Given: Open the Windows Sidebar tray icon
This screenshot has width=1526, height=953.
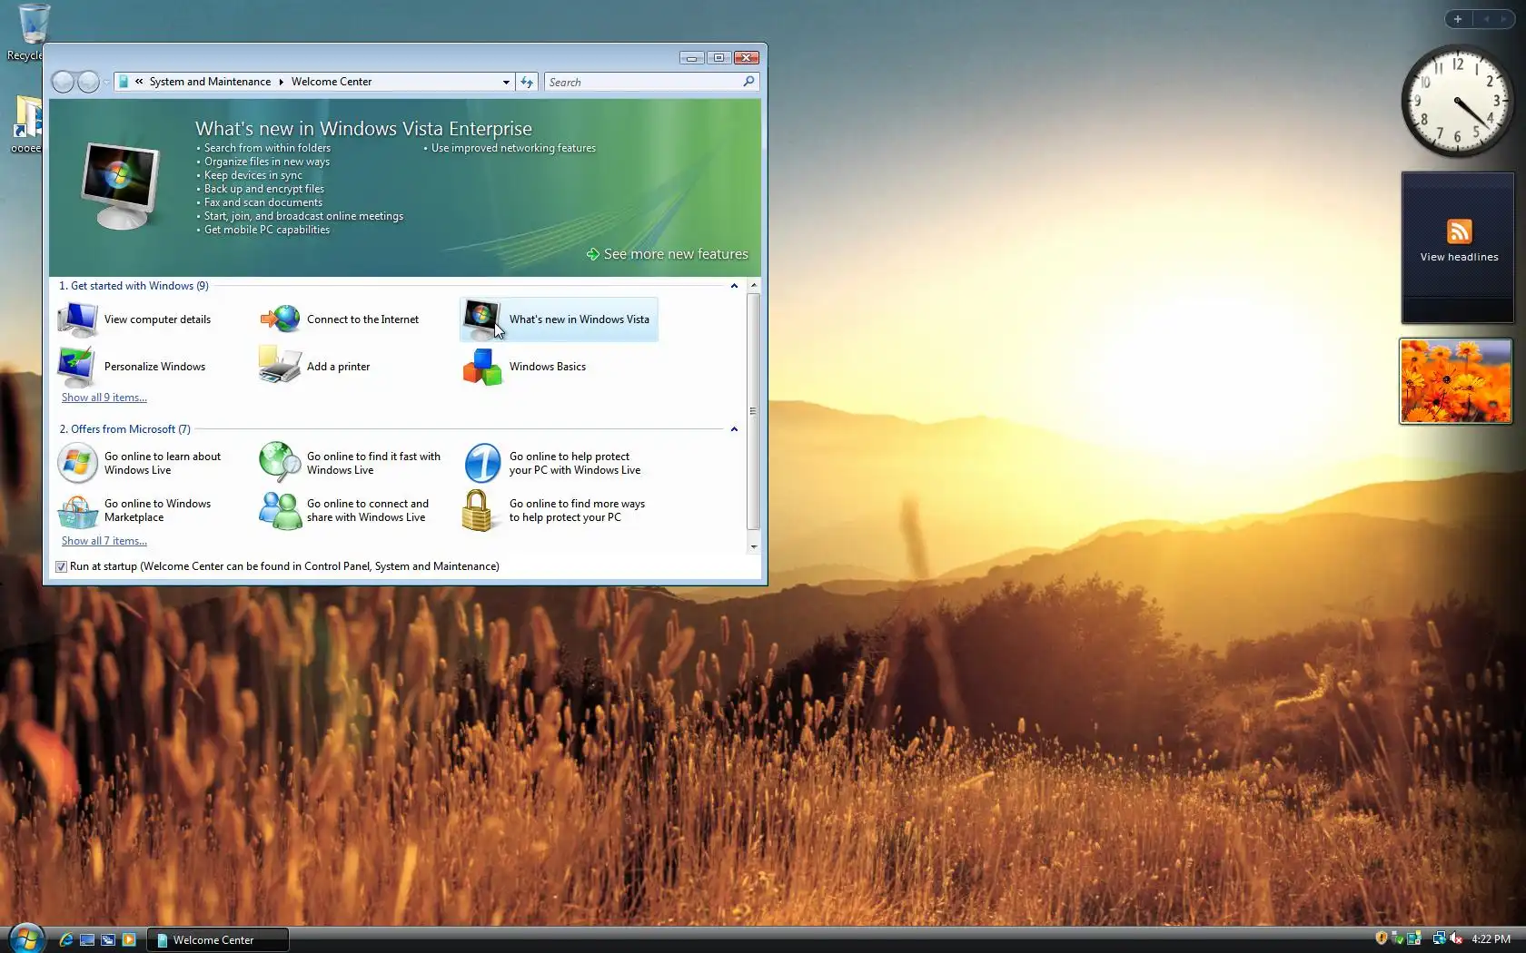Looking at the screenshot, I should click(1413, 938).
